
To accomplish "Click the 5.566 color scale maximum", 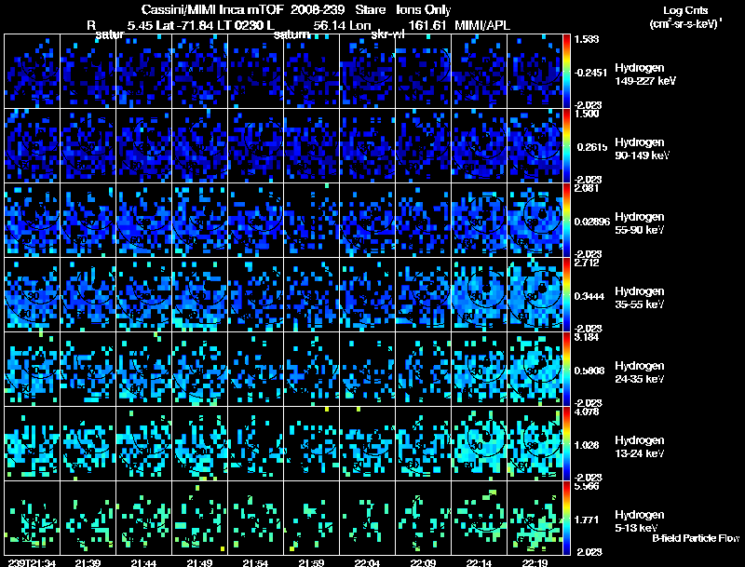I will point(587,486).
